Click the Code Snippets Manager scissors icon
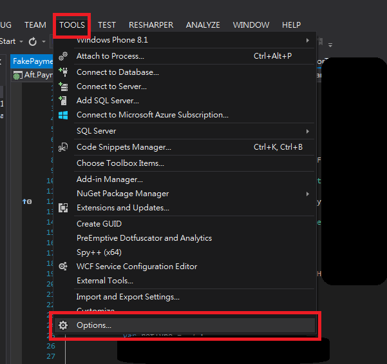This screenshot has height=364, width=387. click(63, 147)
